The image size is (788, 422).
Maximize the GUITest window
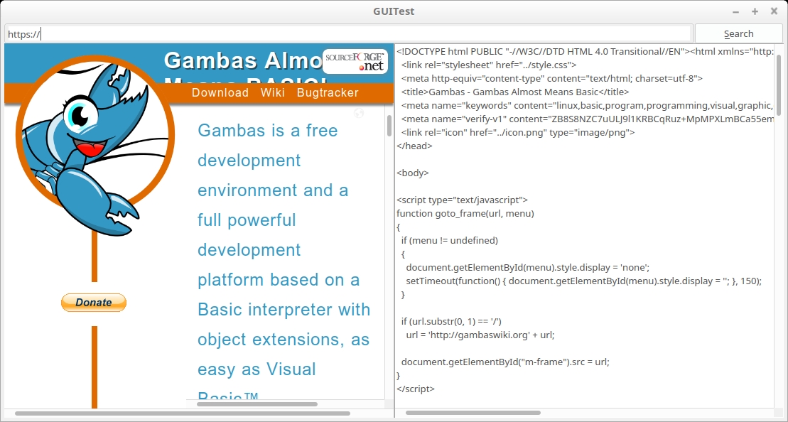(755, 11)
